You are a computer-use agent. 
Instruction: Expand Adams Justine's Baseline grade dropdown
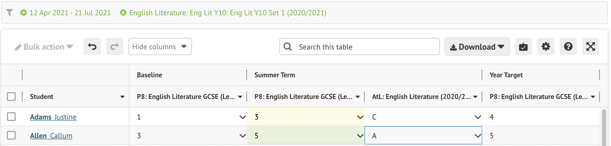click(242, 117)
